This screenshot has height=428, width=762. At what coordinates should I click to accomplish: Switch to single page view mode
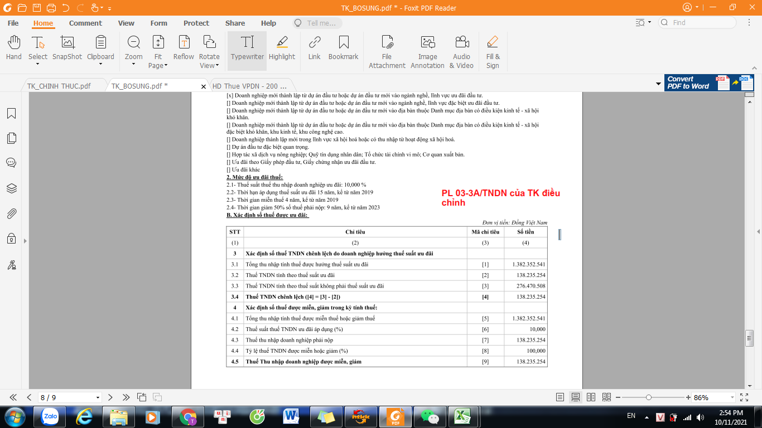click(x=560, y=397)
